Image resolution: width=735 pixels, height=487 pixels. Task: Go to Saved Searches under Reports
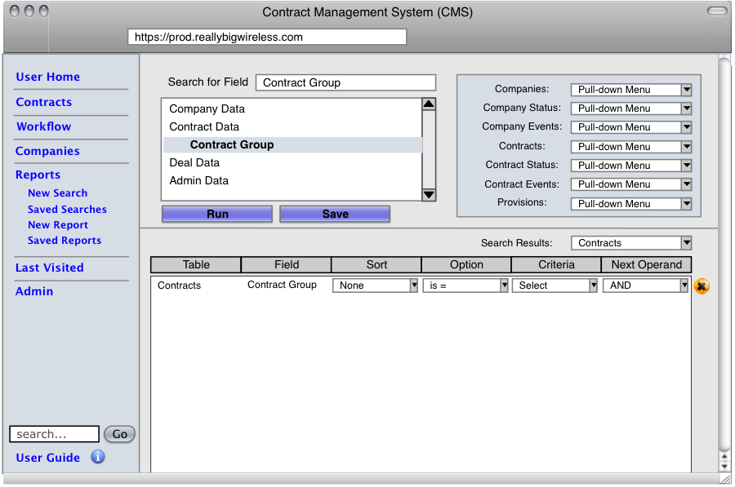coord(67,210)
